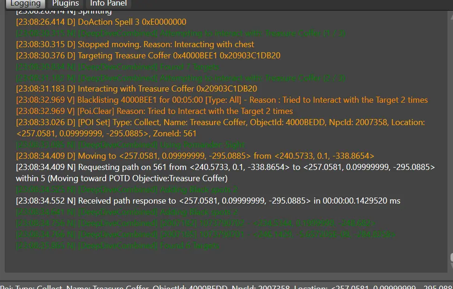
Task: Open the Plugins tab
Action: [x=65, y=4]
